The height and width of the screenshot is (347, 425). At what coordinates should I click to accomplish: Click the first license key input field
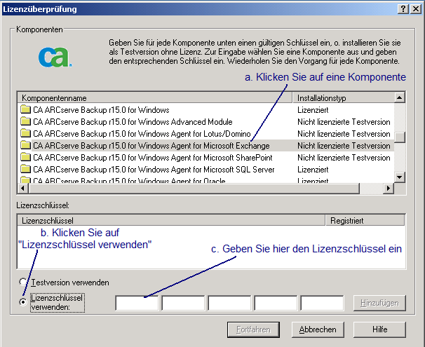[137, 303]
